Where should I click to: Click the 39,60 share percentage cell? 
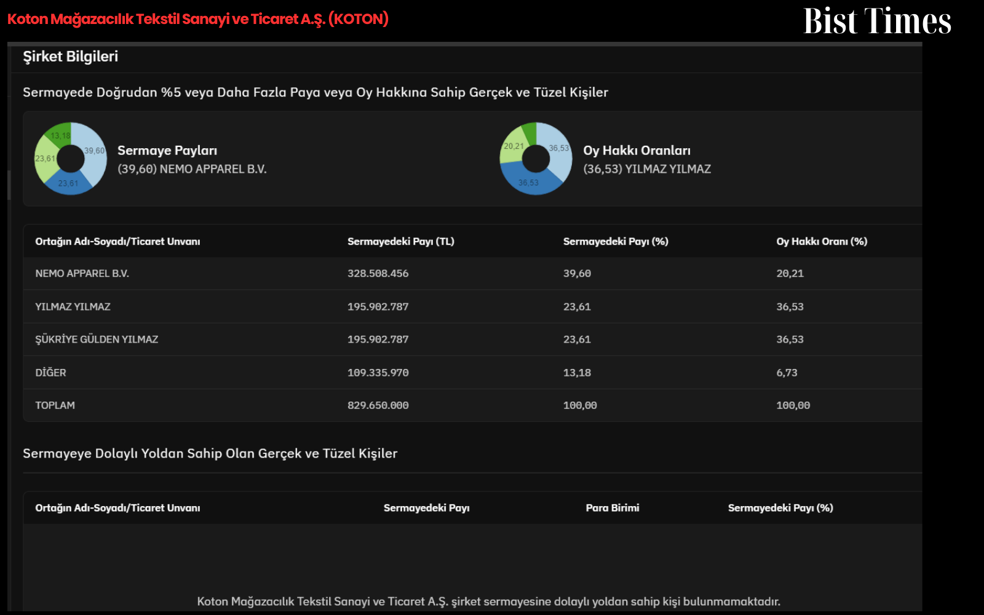tap(577, 274)
